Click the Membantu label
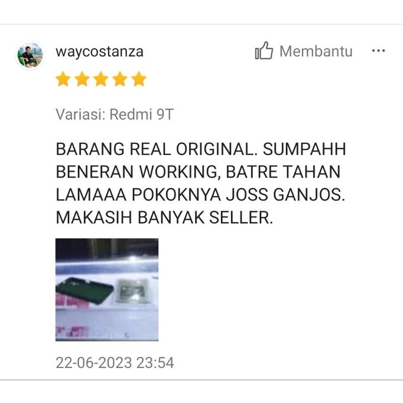This screenshot has width=403, height=403. point(316,51)
